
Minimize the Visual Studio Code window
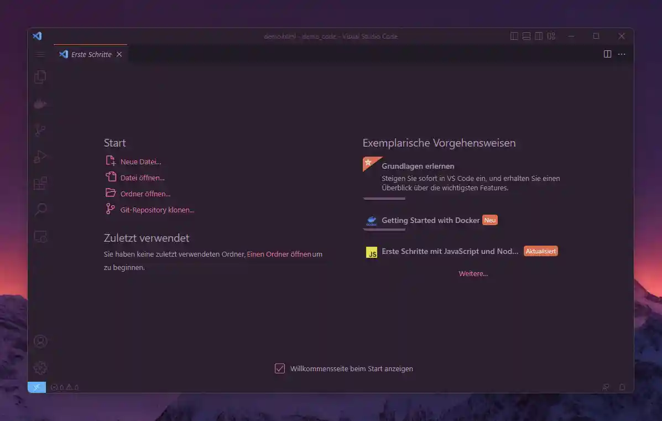pyautogui.click(x=571, y=37)
